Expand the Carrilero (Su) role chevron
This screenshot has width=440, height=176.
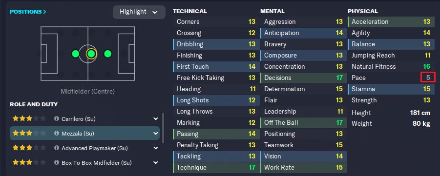[156, 119]
